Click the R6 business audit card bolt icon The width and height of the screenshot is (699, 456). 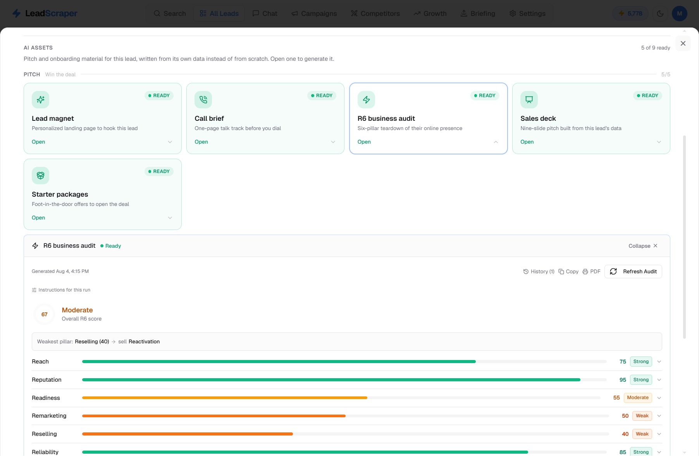pos(366,100)
